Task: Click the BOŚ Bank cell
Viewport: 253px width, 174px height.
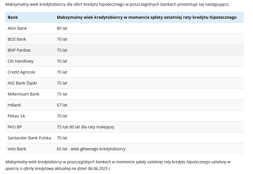Action: point(17,39)
